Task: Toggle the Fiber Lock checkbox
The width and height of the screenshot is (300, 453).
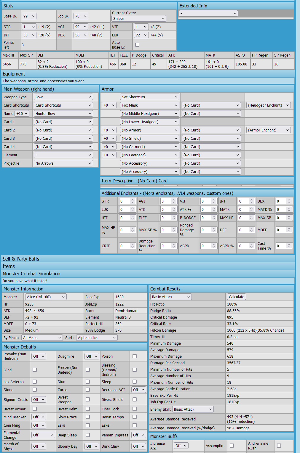Action: tap(135, 409)
